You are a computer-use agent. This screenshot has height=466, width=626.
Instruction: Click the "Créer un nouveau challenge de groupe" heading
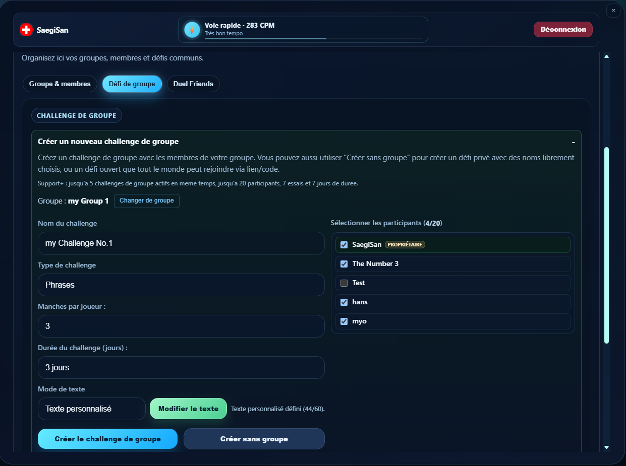coord(108,142)
